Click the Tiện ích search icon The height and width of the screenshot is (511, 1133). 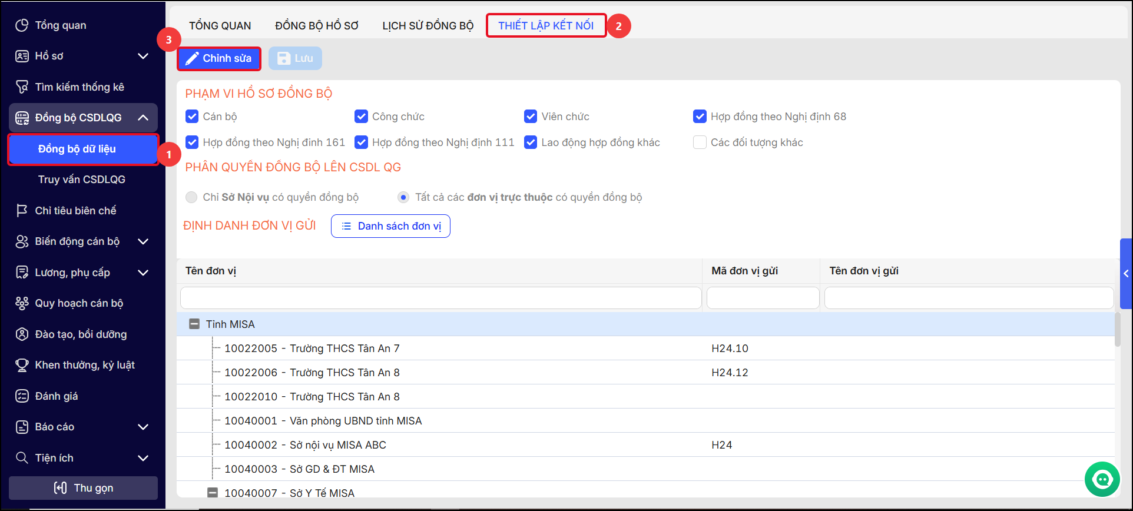point(22,458)
